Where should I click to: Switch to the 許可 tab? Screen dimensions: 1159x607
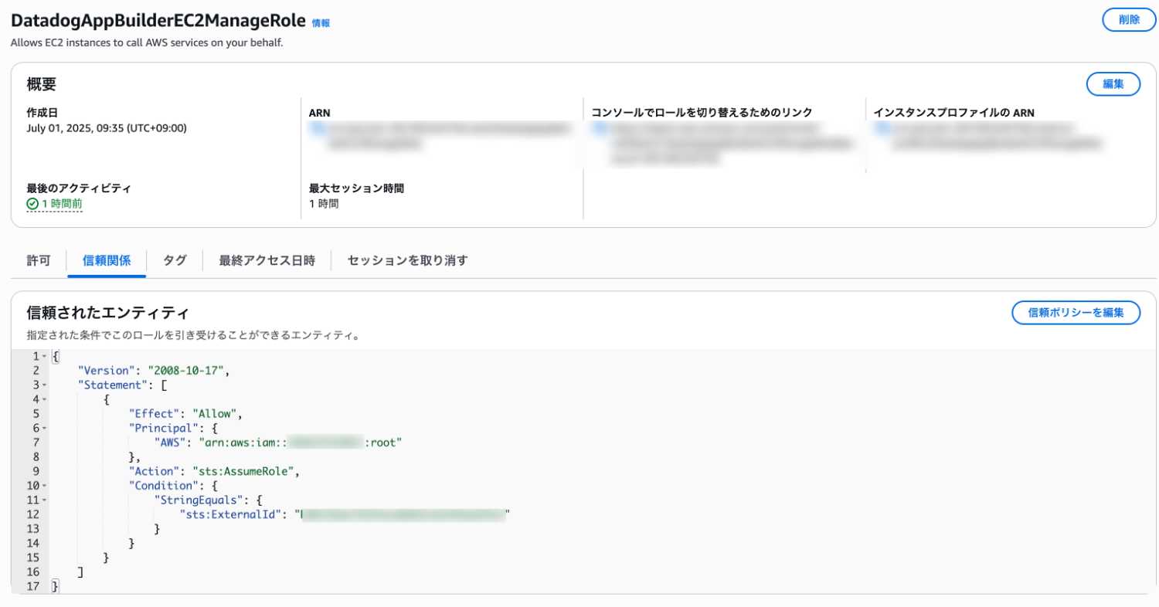tap(39, 260)
